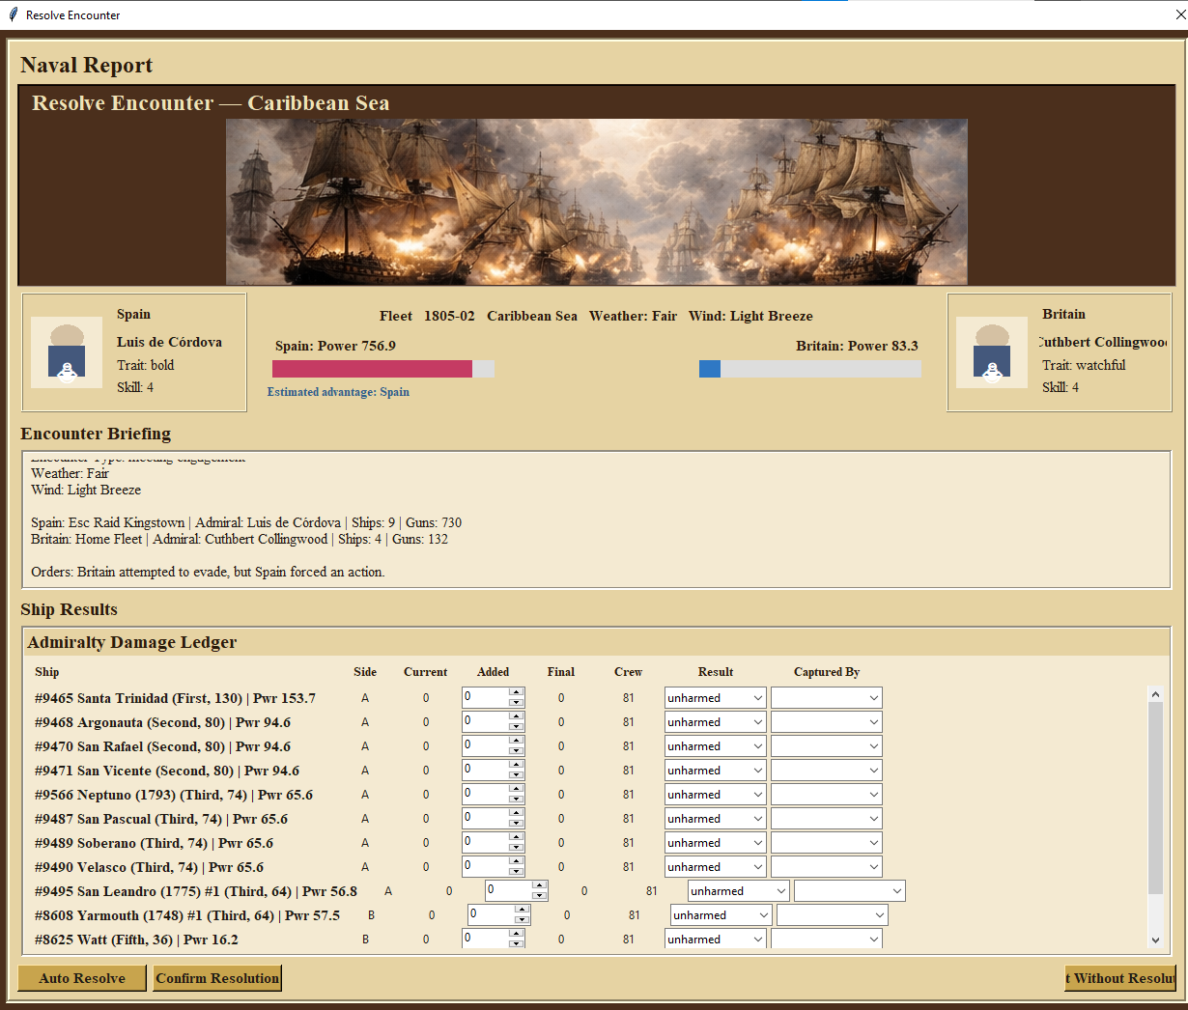Click ledger scrollbar up arrow
Image resolution: width=1188 pixels, height=1010 pixels.
pos(1155,693)
